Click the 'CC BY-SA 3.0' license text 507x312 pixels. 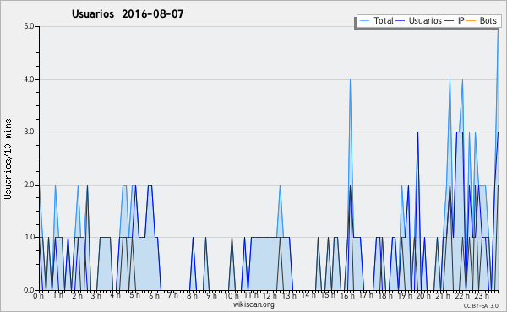point(481,306)
